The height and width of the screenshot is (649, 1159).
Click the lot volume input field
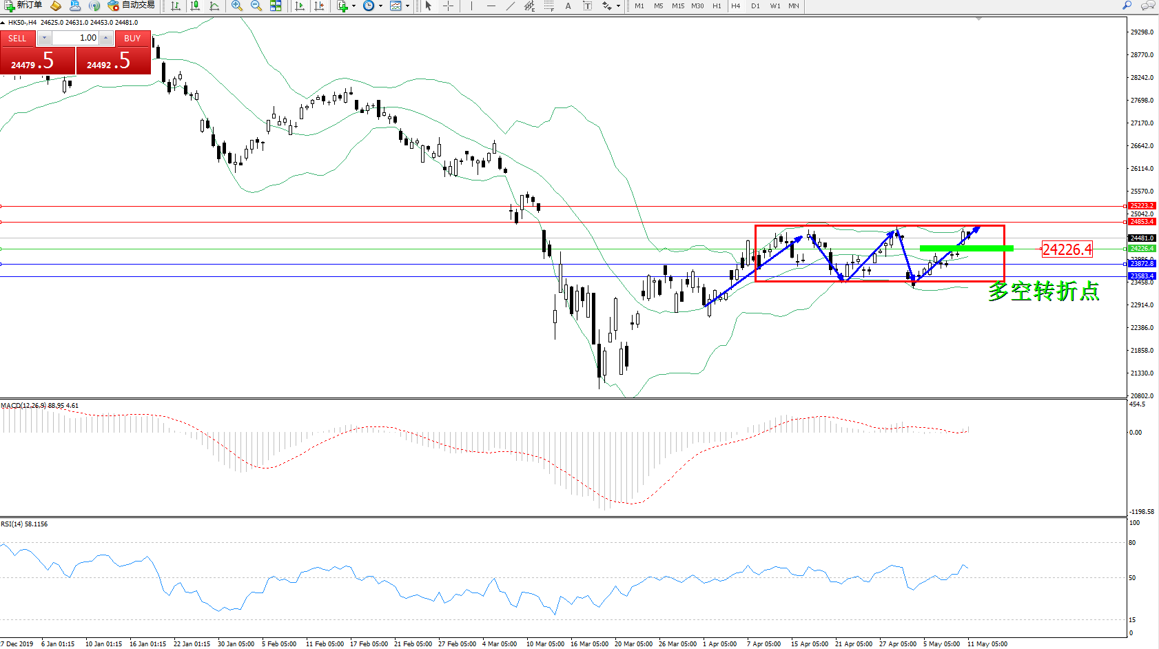point(76,38)
